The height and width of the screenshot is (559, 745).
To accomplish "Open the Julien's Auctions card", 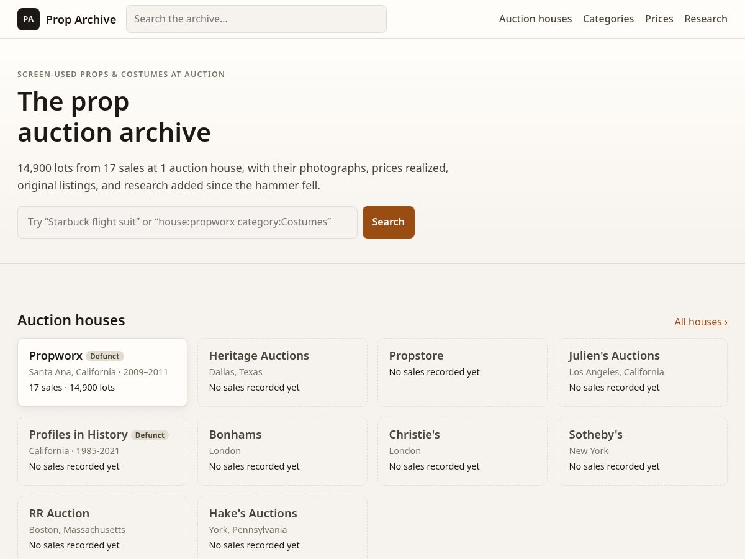I will point(643,373).
